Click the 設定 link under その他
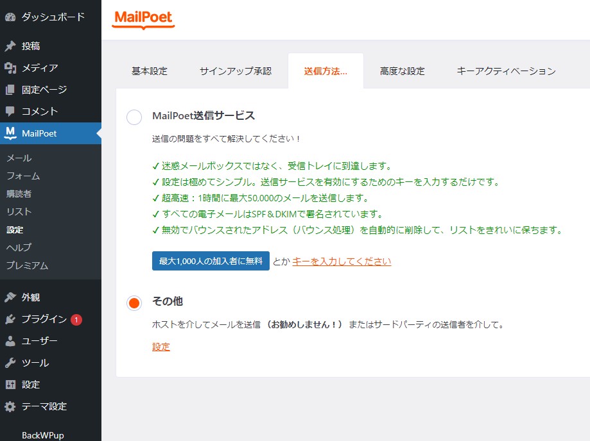This screenshot has width=590, height=441. (161, 347)
